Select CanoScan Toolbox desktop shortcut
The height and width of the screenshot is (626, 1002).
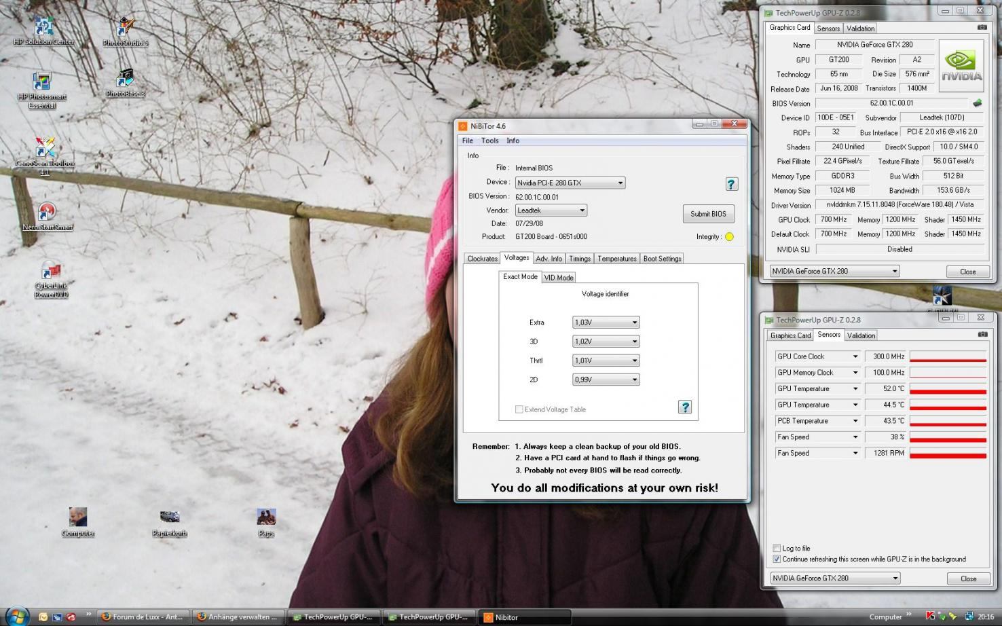[x=45, y=156]
